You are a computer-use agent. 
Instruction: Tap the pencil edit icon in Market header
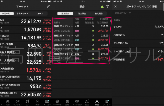pyautogui.click(x=48, y=6)
